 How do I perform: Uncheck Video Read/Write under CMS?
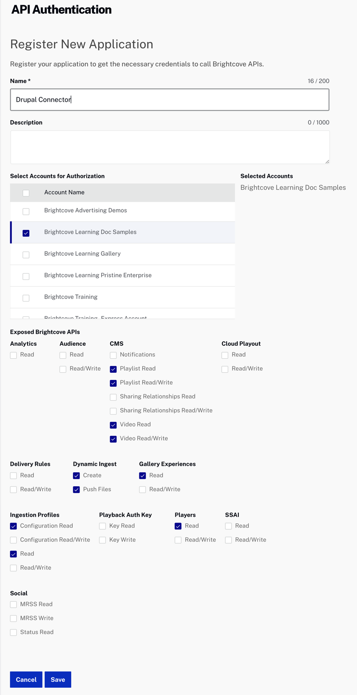pyautogui.click(x=113, y=439)
